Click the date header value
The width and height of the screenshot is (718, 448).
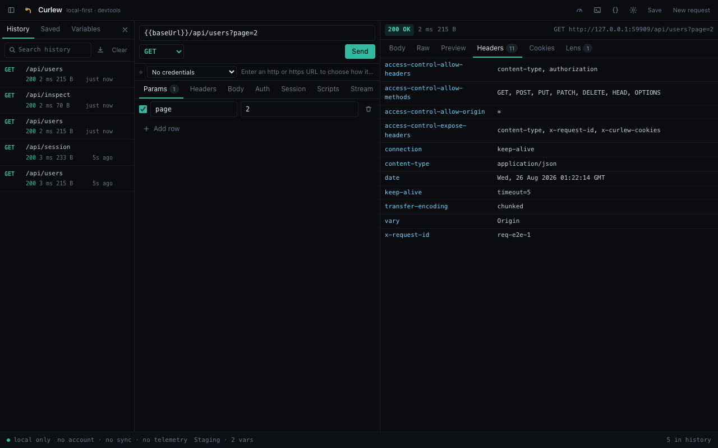[x=551, y=178]
